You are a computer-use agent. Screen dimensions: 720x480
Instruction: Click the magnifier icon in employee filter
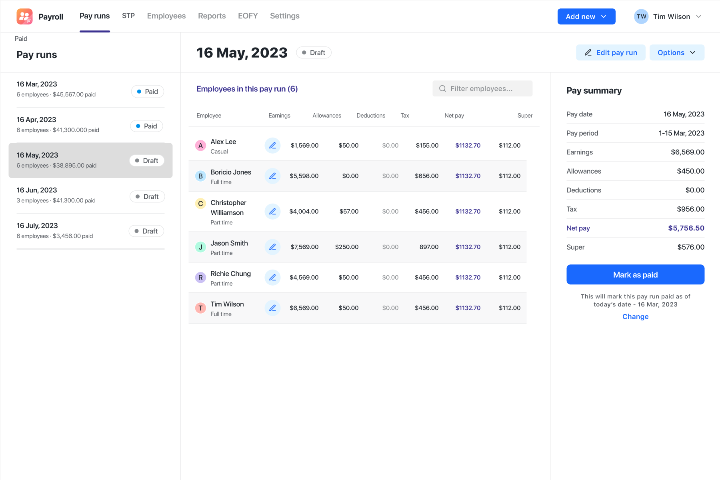[x=442, y=89]
